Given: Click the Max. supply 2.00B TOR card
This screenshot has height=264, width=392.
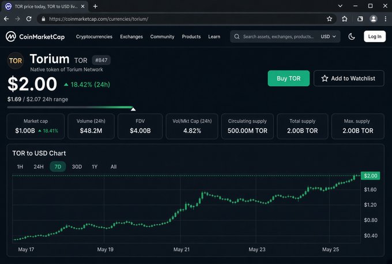Looking at the screenshot, I should pos(358,126).
